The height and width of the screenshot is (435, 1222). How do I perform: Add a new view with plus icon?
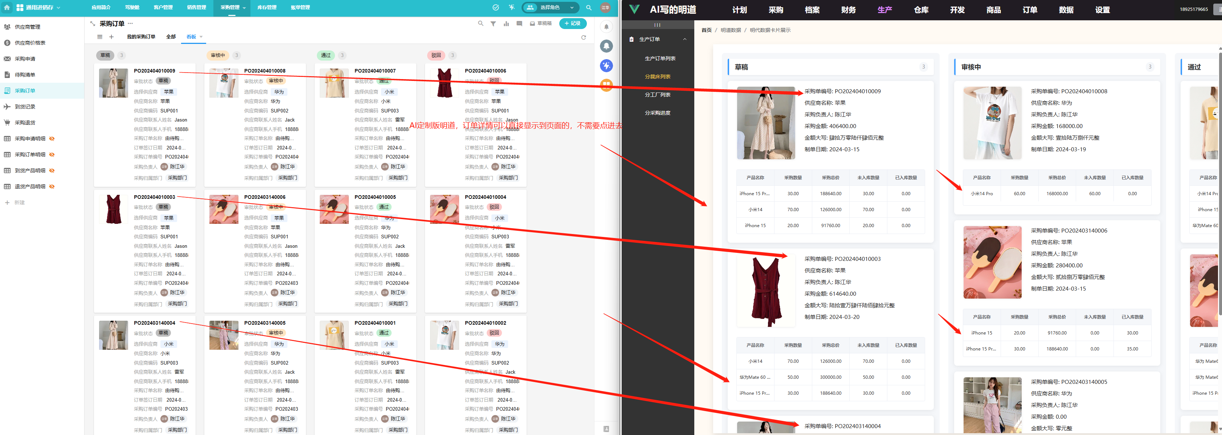click(111, 37)
